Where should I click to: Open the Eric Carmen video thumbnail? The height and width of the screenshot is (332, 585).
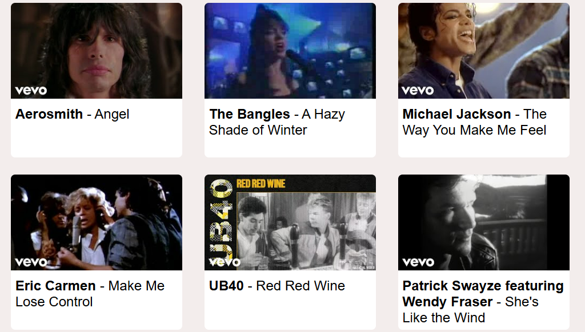[x=96, y=222]
